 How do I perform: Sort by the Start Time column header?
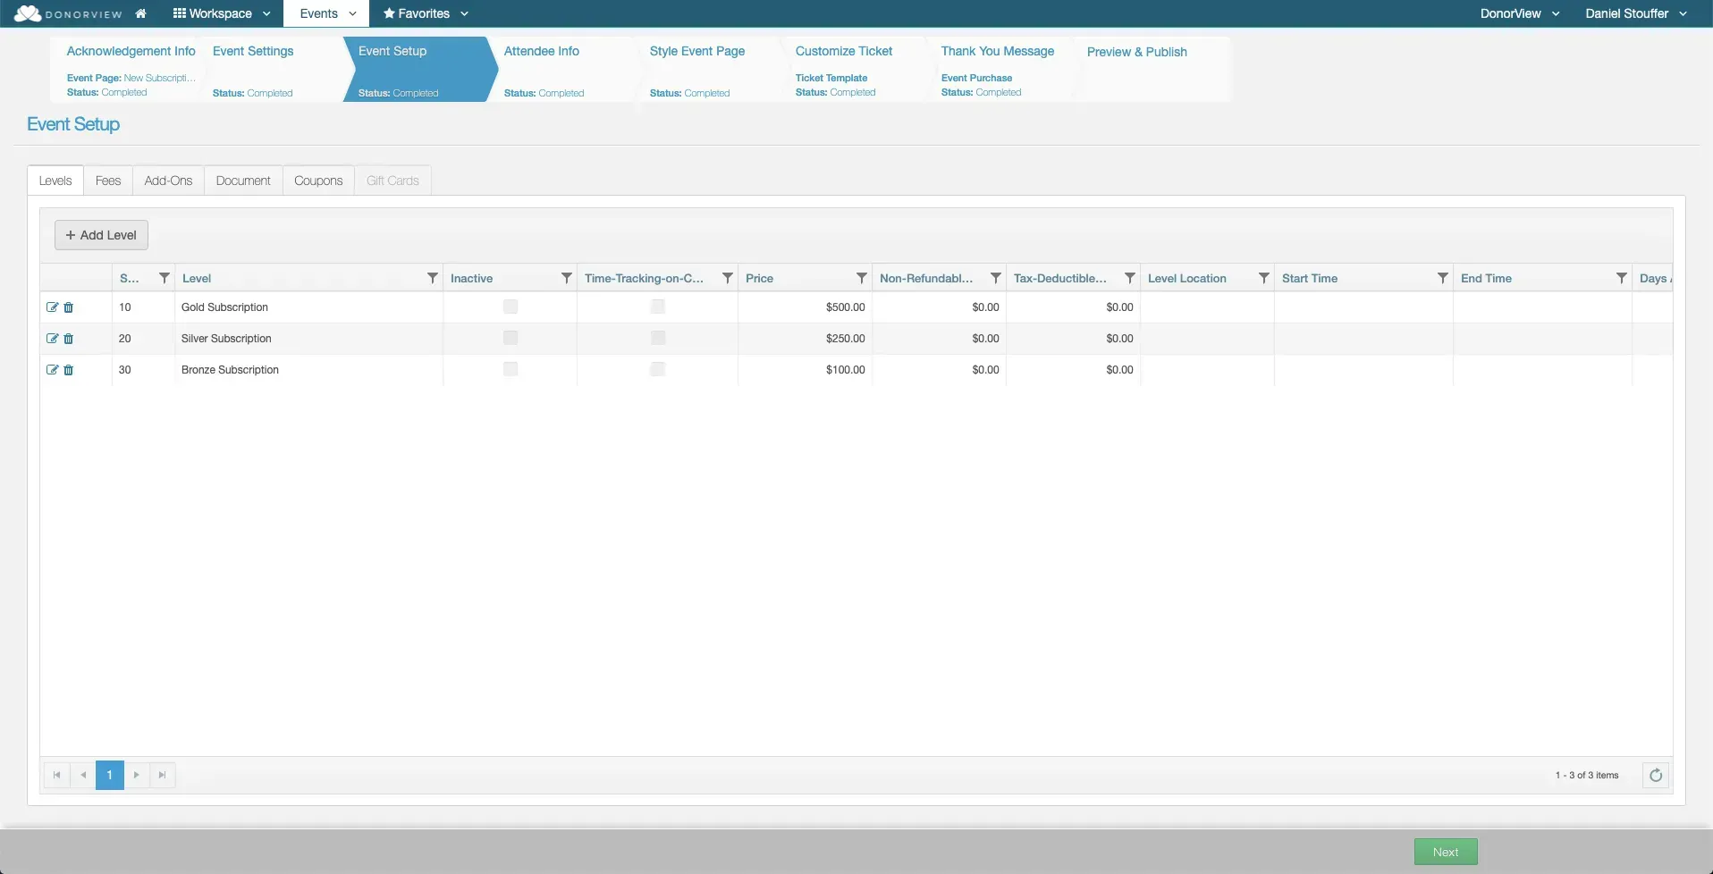1310,278
